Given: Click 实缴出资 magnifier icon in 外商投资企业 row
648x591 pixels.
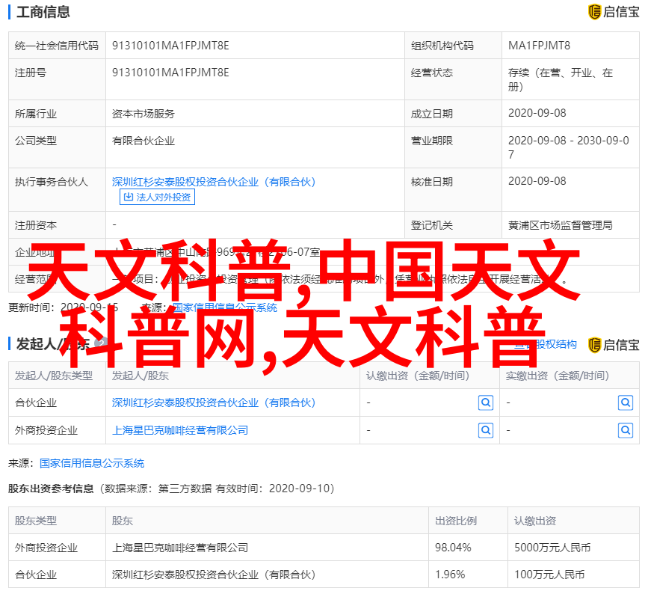Looking at the screenshot, I should coord(626,430).
